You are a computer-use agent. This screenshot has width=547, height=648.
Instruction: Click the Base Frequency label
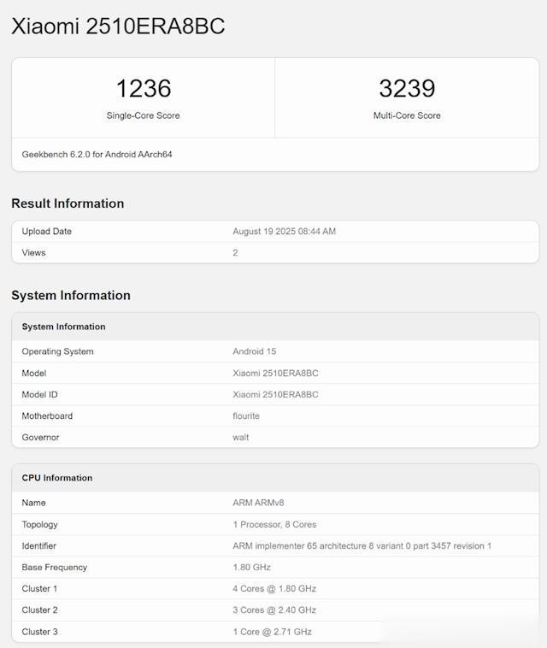[55, 568]
